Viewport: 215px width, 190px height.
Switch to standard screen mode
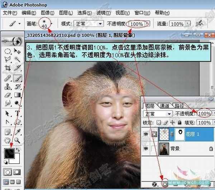tap(6, 182)
